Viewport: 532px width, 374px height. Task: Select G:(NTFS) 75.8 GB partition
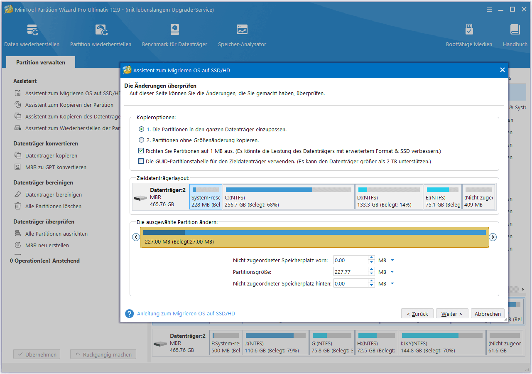[332, 343]
